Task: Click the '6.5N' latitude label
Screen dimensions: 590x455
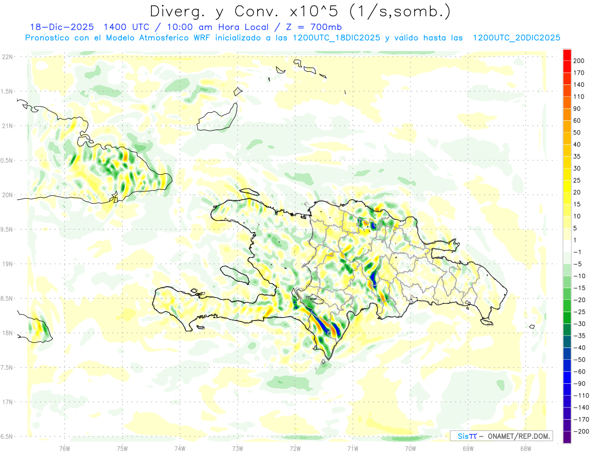Action: click(7, 436)
